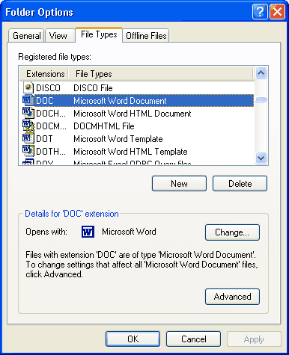Cancel the Folder Options dialog
Viewport: 289px width, 355px height.
pyautogui.click(x=194, y=339)
